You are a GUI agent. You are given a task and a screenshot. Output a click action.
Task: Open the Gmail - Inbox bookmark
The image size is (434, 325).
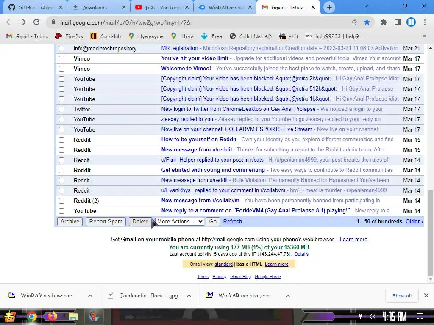tap(27, 36)
